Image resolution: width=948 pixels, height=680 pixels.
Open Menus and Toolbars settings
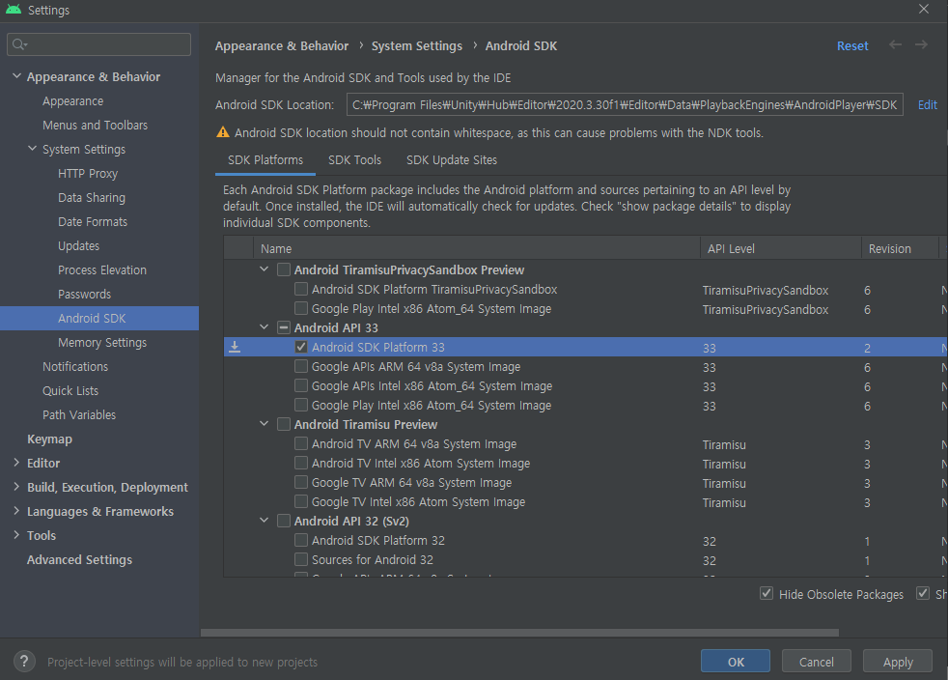click(x=95, y=126)
